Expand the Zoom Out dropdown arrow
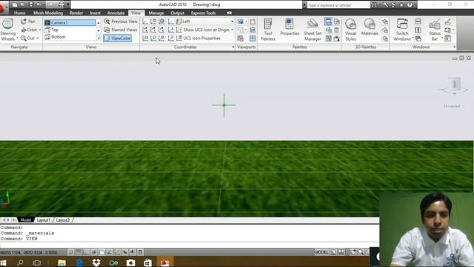This screenshot has width=474, height=267. (38, 39)
